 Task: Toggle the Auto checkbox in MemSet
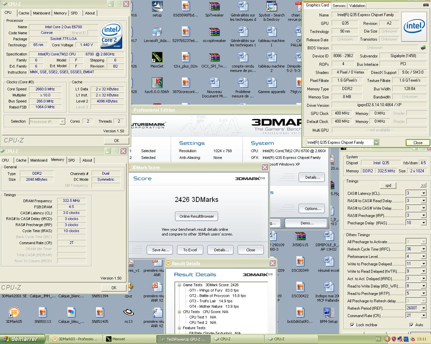point(411,325)
